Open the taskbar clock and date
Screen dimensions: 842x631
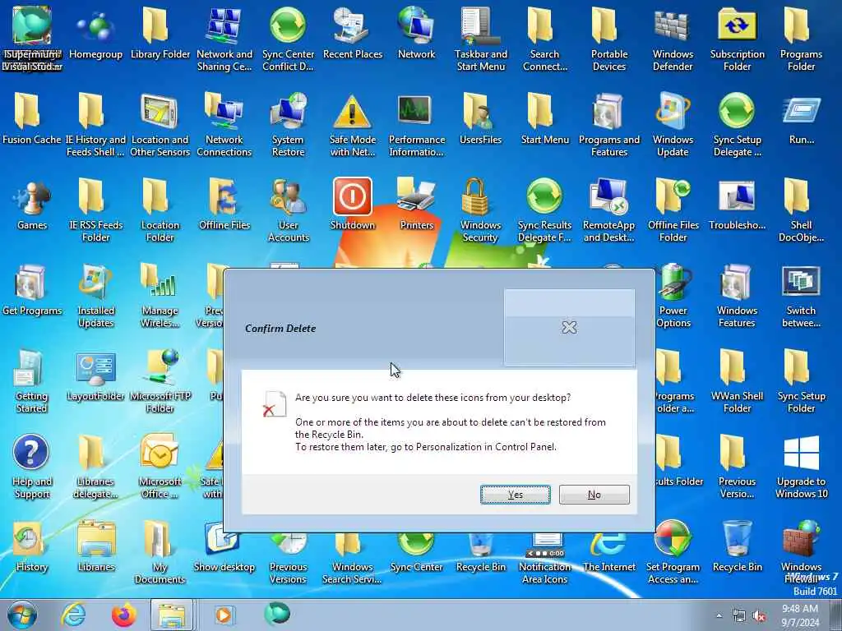point(800,615)
